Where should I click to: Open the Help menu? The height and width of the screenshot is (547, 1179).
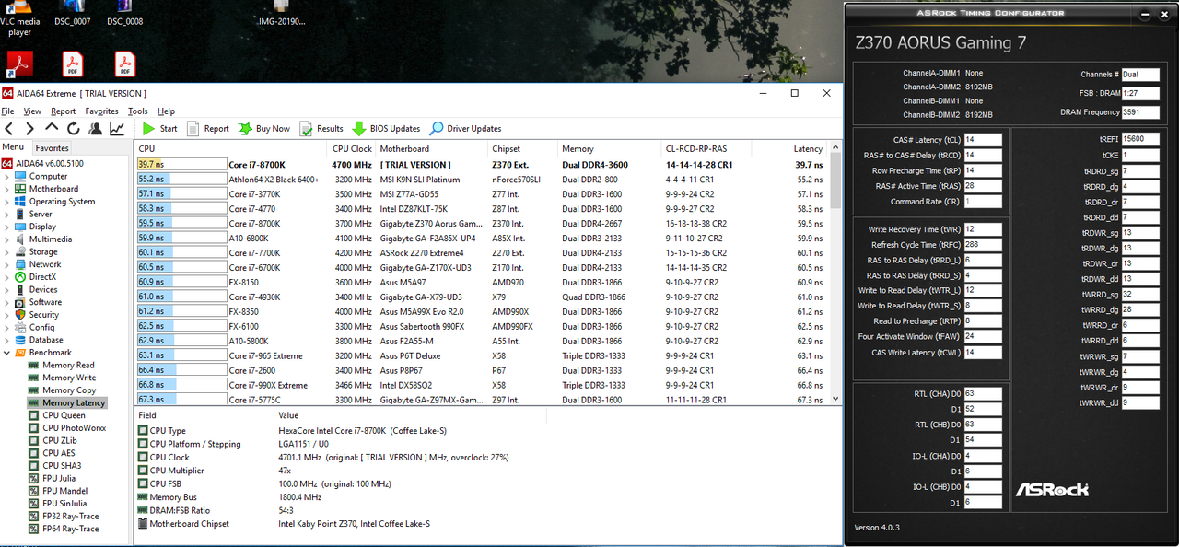coord(166,111)
